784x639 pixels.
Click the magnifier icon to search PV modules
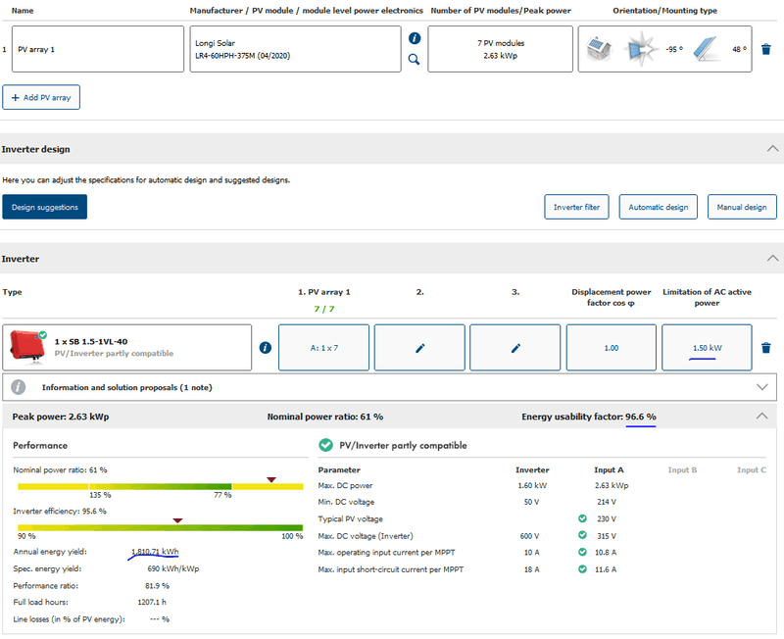pyautogui.click(x=414, y=60)
